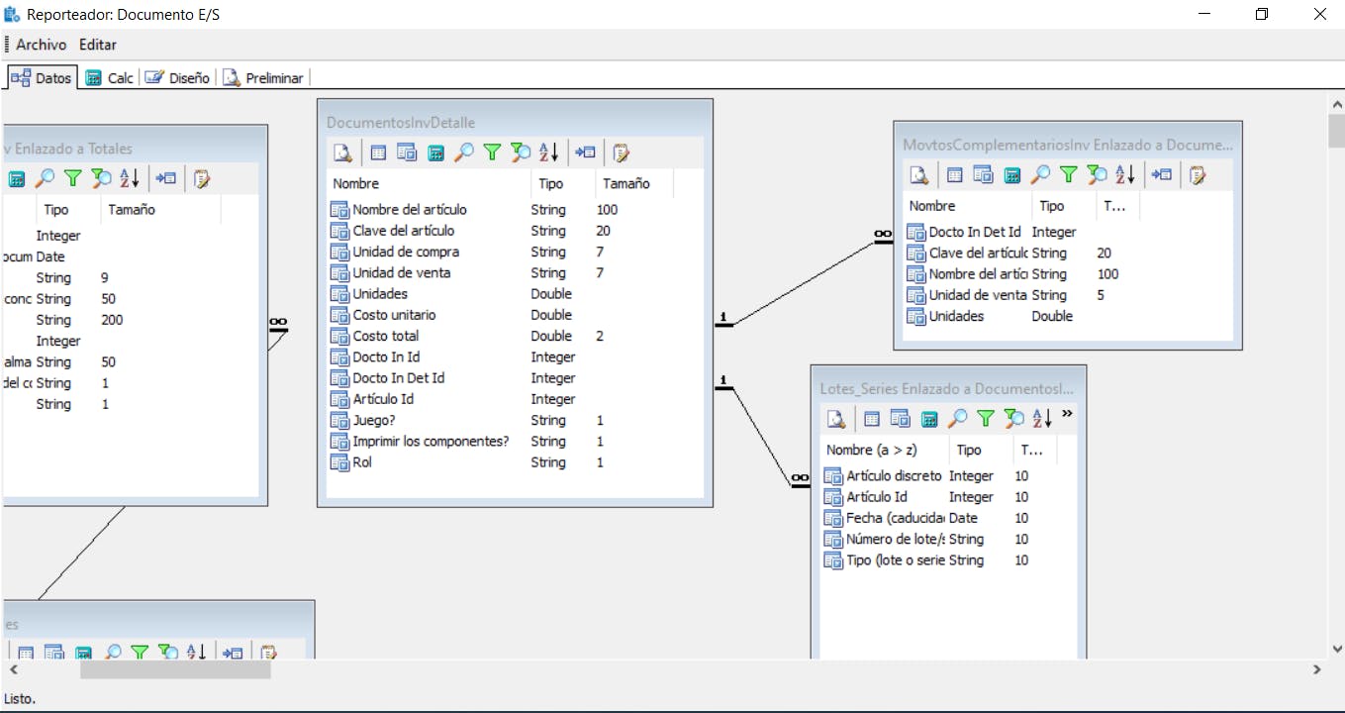
Task: Click magnifier search icon in Enlazado a Totales panel
Action: pyautogui.click(x=45, y=179)
